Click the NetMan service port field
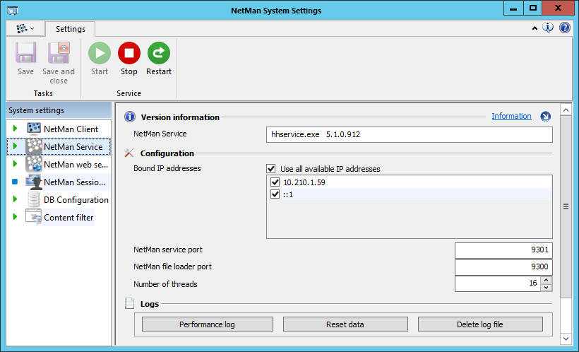 503,250
